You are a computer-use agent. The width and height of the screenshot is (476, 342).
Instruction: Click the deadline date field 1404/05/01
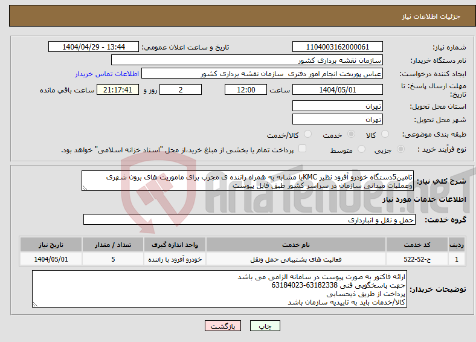(x=337, y=89)
